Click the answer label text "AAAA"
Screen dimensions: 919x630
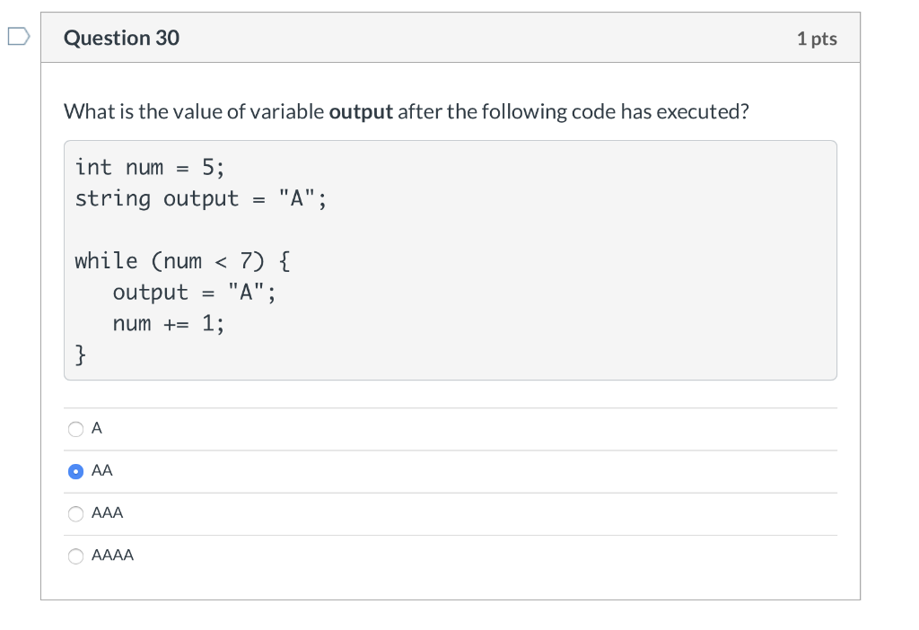coord(113,556)
